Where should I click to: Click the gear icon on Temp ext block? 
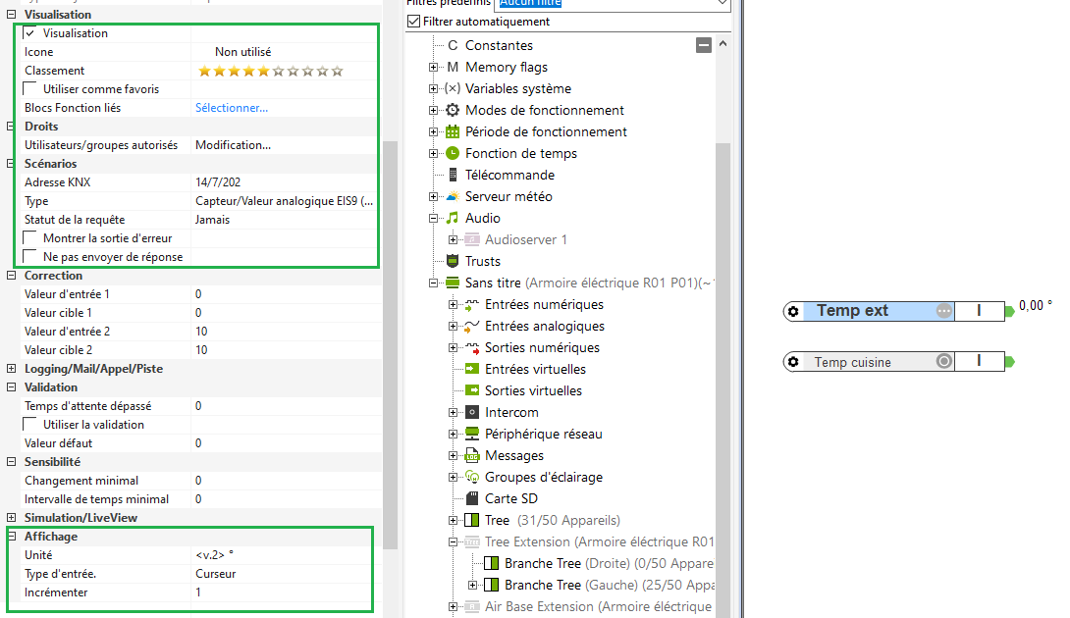[x=793, y=311]
